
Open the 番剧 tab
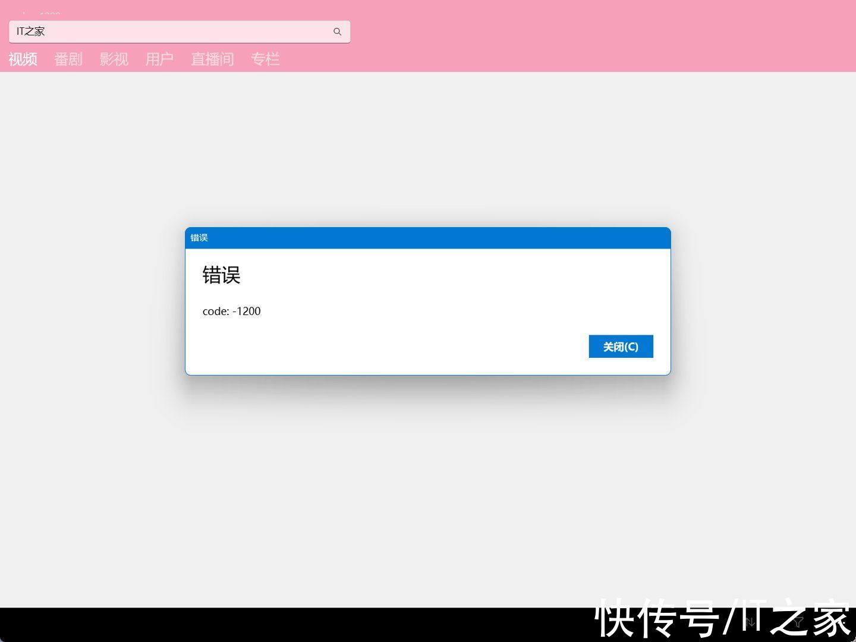point(68,59)
